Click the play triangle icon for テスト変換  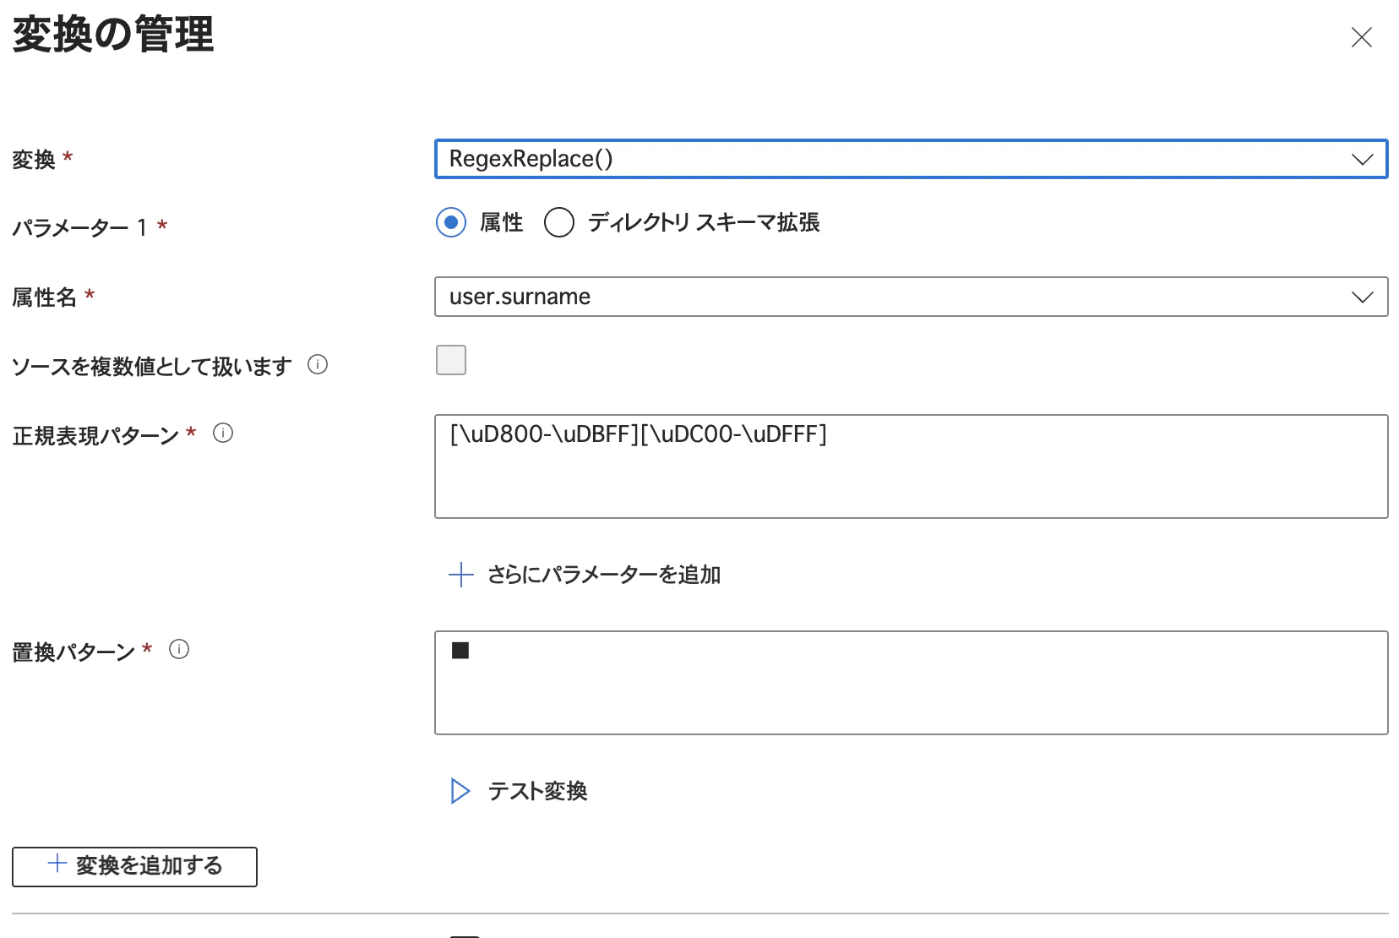[460, 791]
